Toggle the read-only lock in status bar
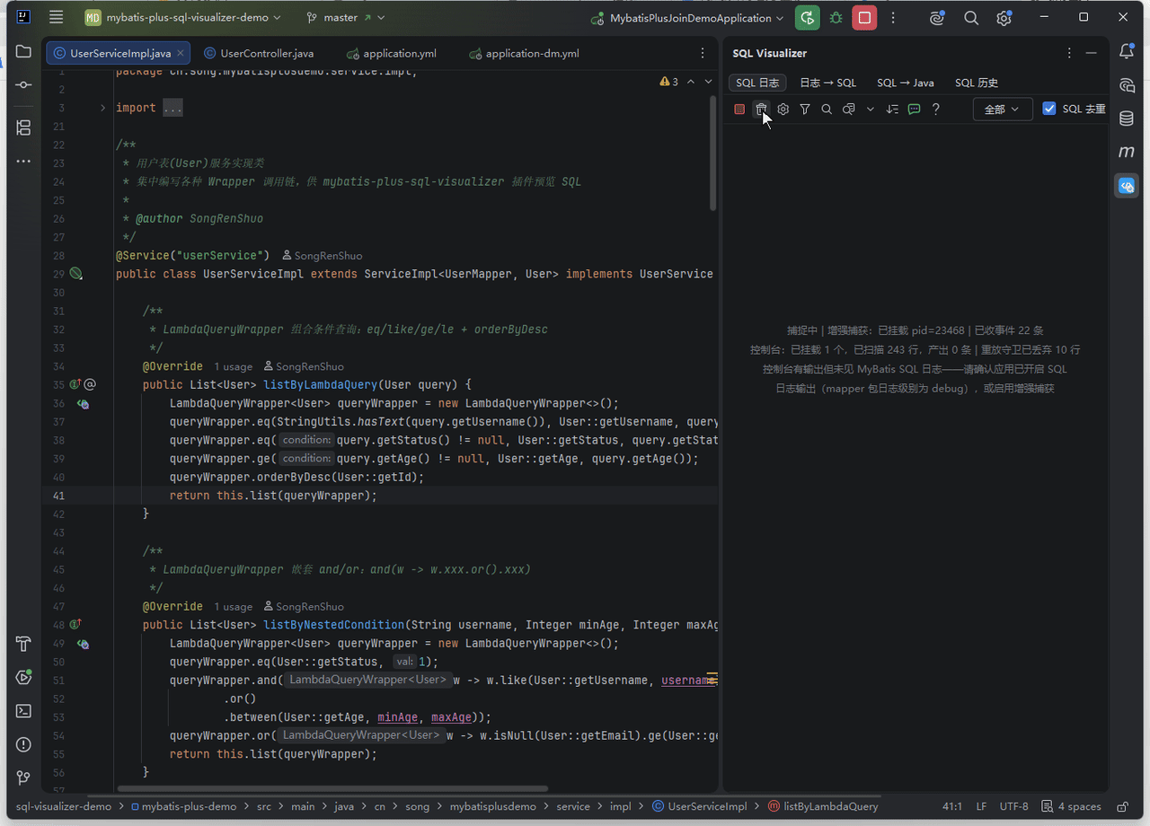 [x=1122, y=806]
